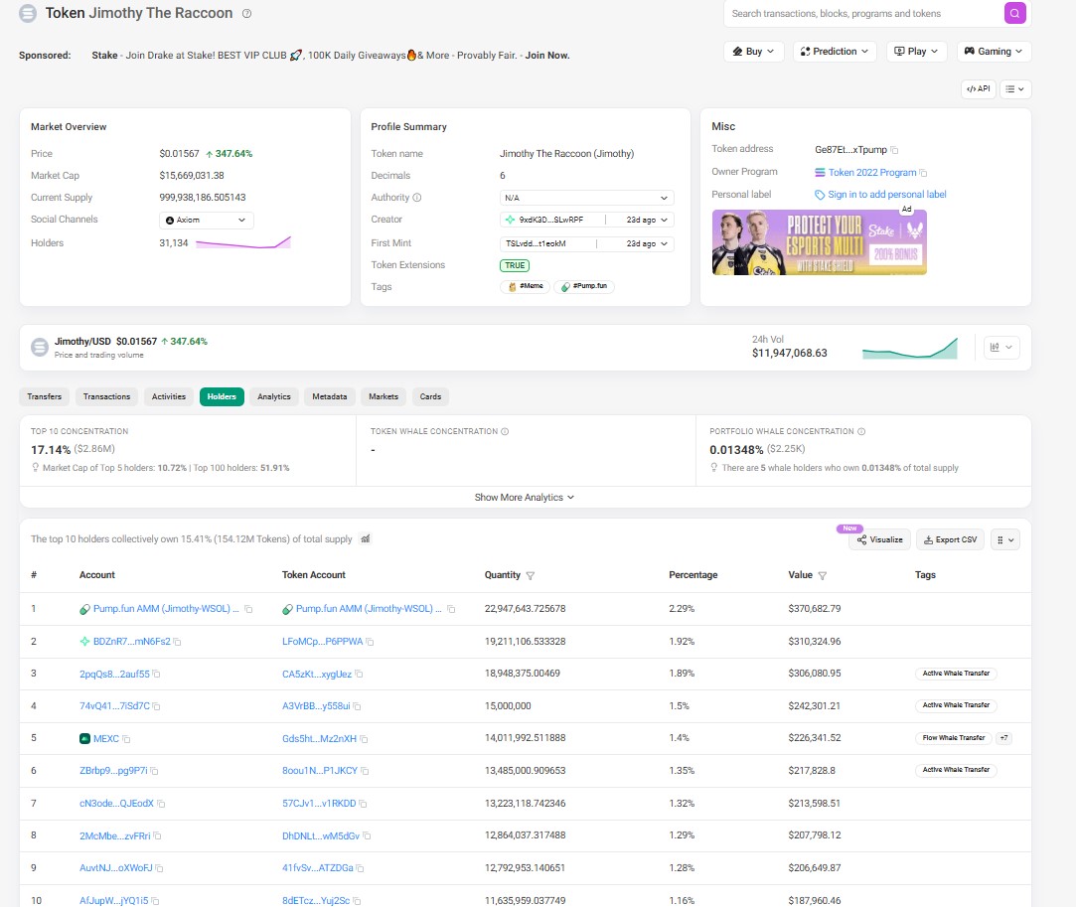Switch to the Transfers tab
The height and width of the screenshot is (907, 1076).
45,396
